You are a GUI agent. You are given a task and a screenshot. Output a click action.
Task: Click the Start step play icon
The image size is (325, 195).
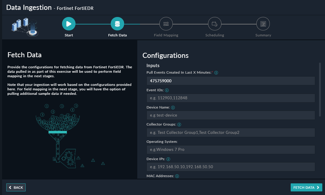click(69, 24)
